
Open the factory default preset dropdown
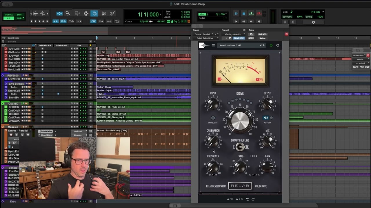(233, 34)
